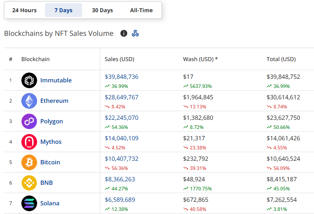
Task: Click the Bitcoin orange logo icon
Action: click(29, 162)
